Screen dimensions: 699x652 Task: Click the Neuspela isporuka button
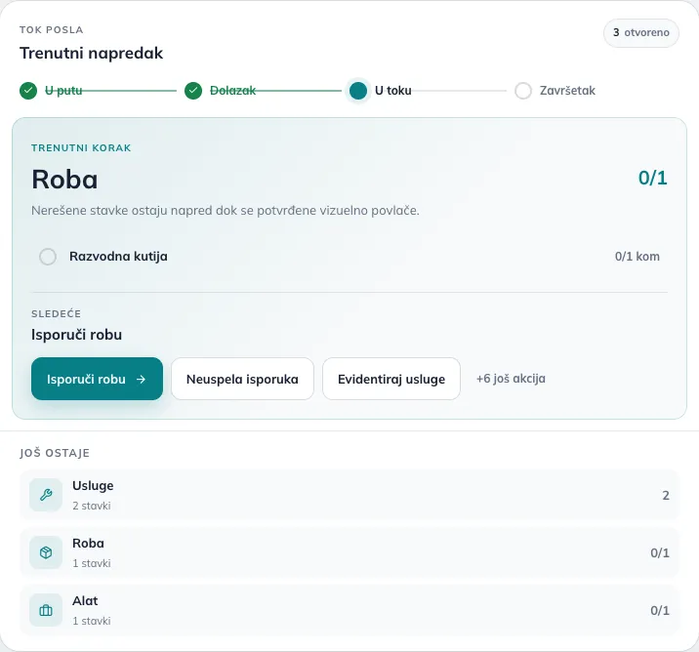(x=242, y=379)
